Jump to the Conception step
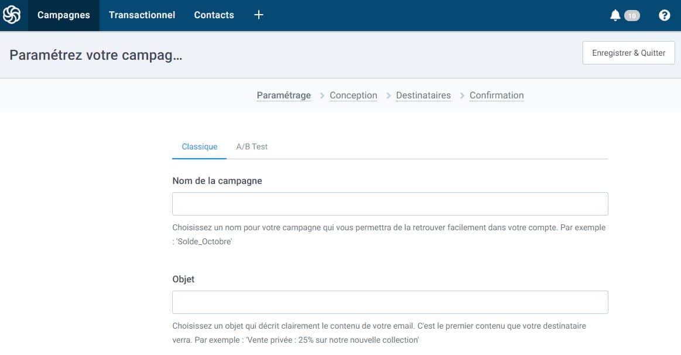This screenshot has height=355, width=681. pos(353,95)
